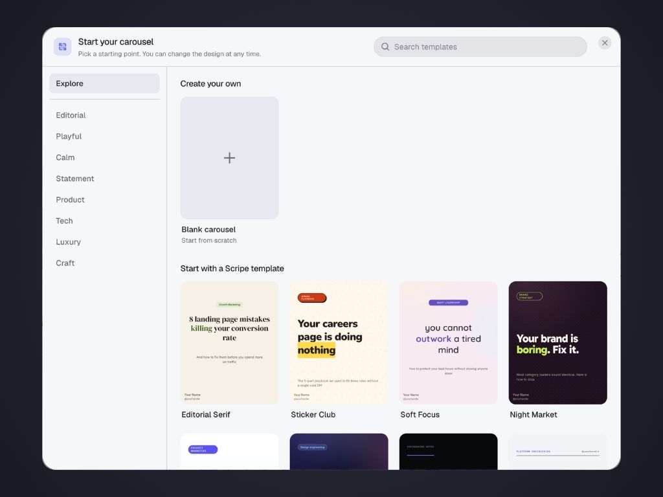Screen dimensions: 663x497
Task: Select the Explore category
Action: click(104, 83)
